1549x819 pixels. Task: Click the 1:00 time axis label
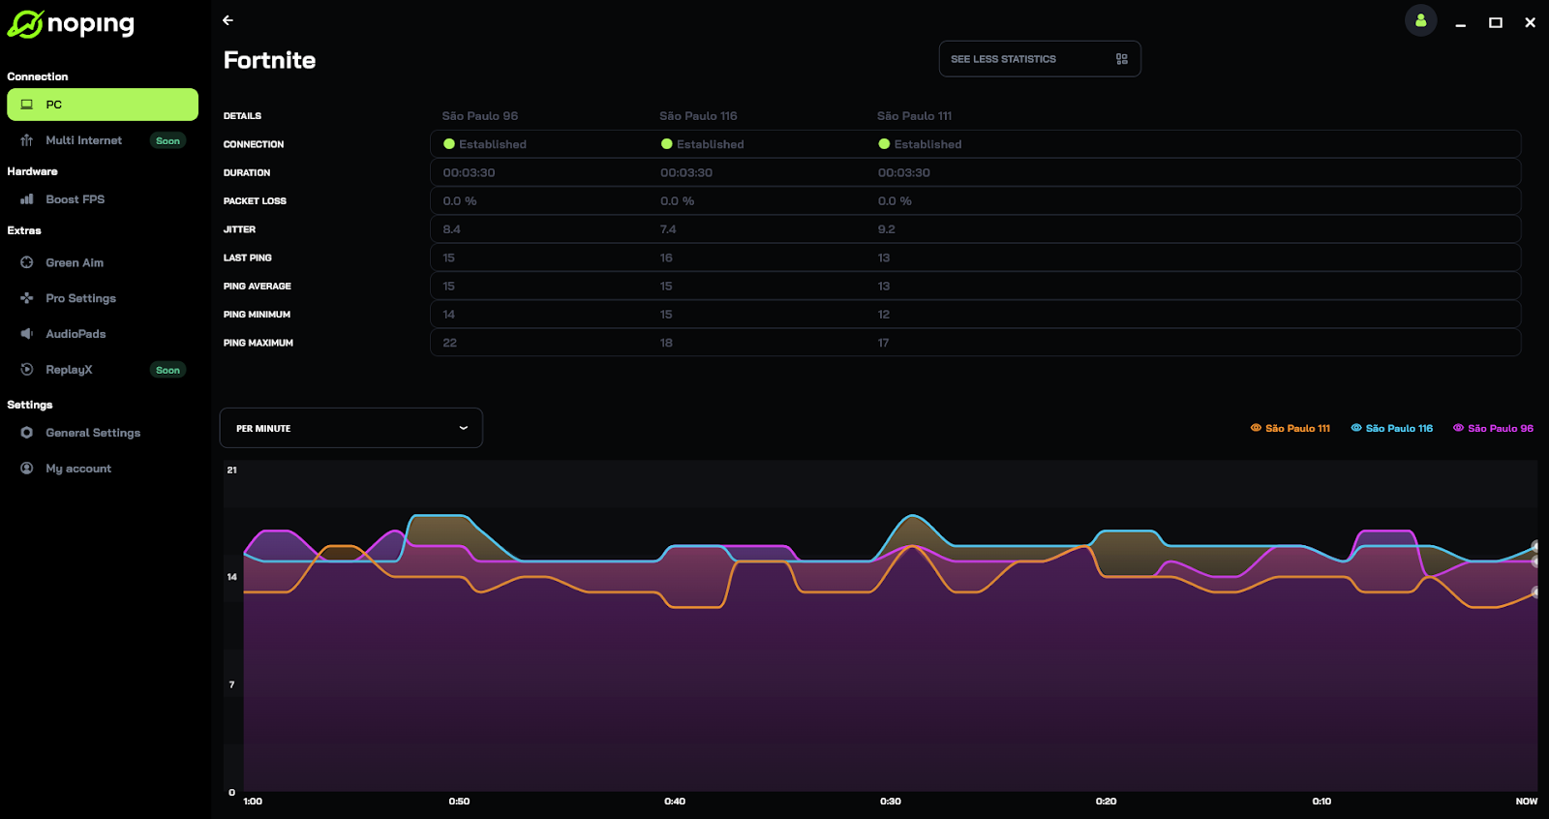[x=253, y=802]
